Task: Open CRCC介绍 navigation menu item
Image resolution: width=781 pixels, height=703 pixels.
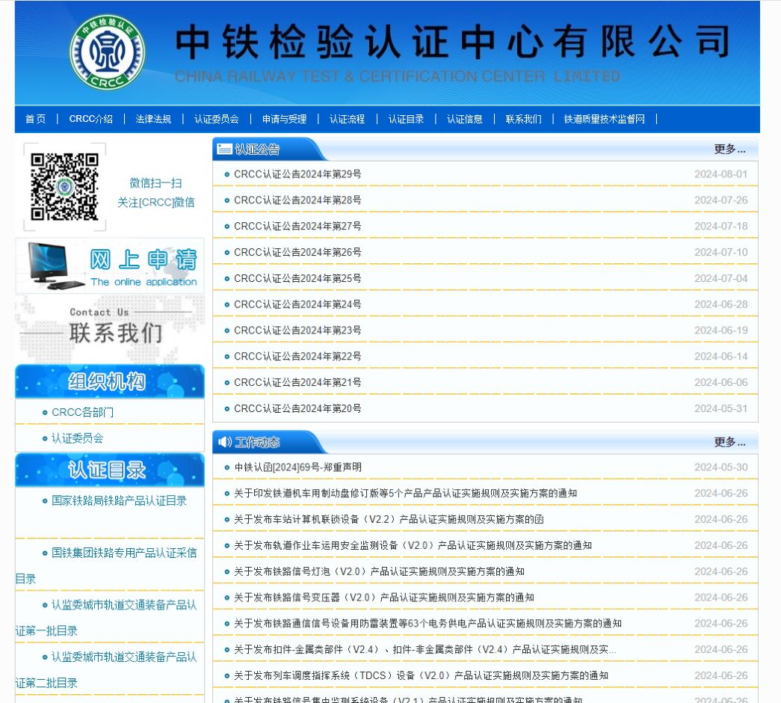Action: [91, 119]
